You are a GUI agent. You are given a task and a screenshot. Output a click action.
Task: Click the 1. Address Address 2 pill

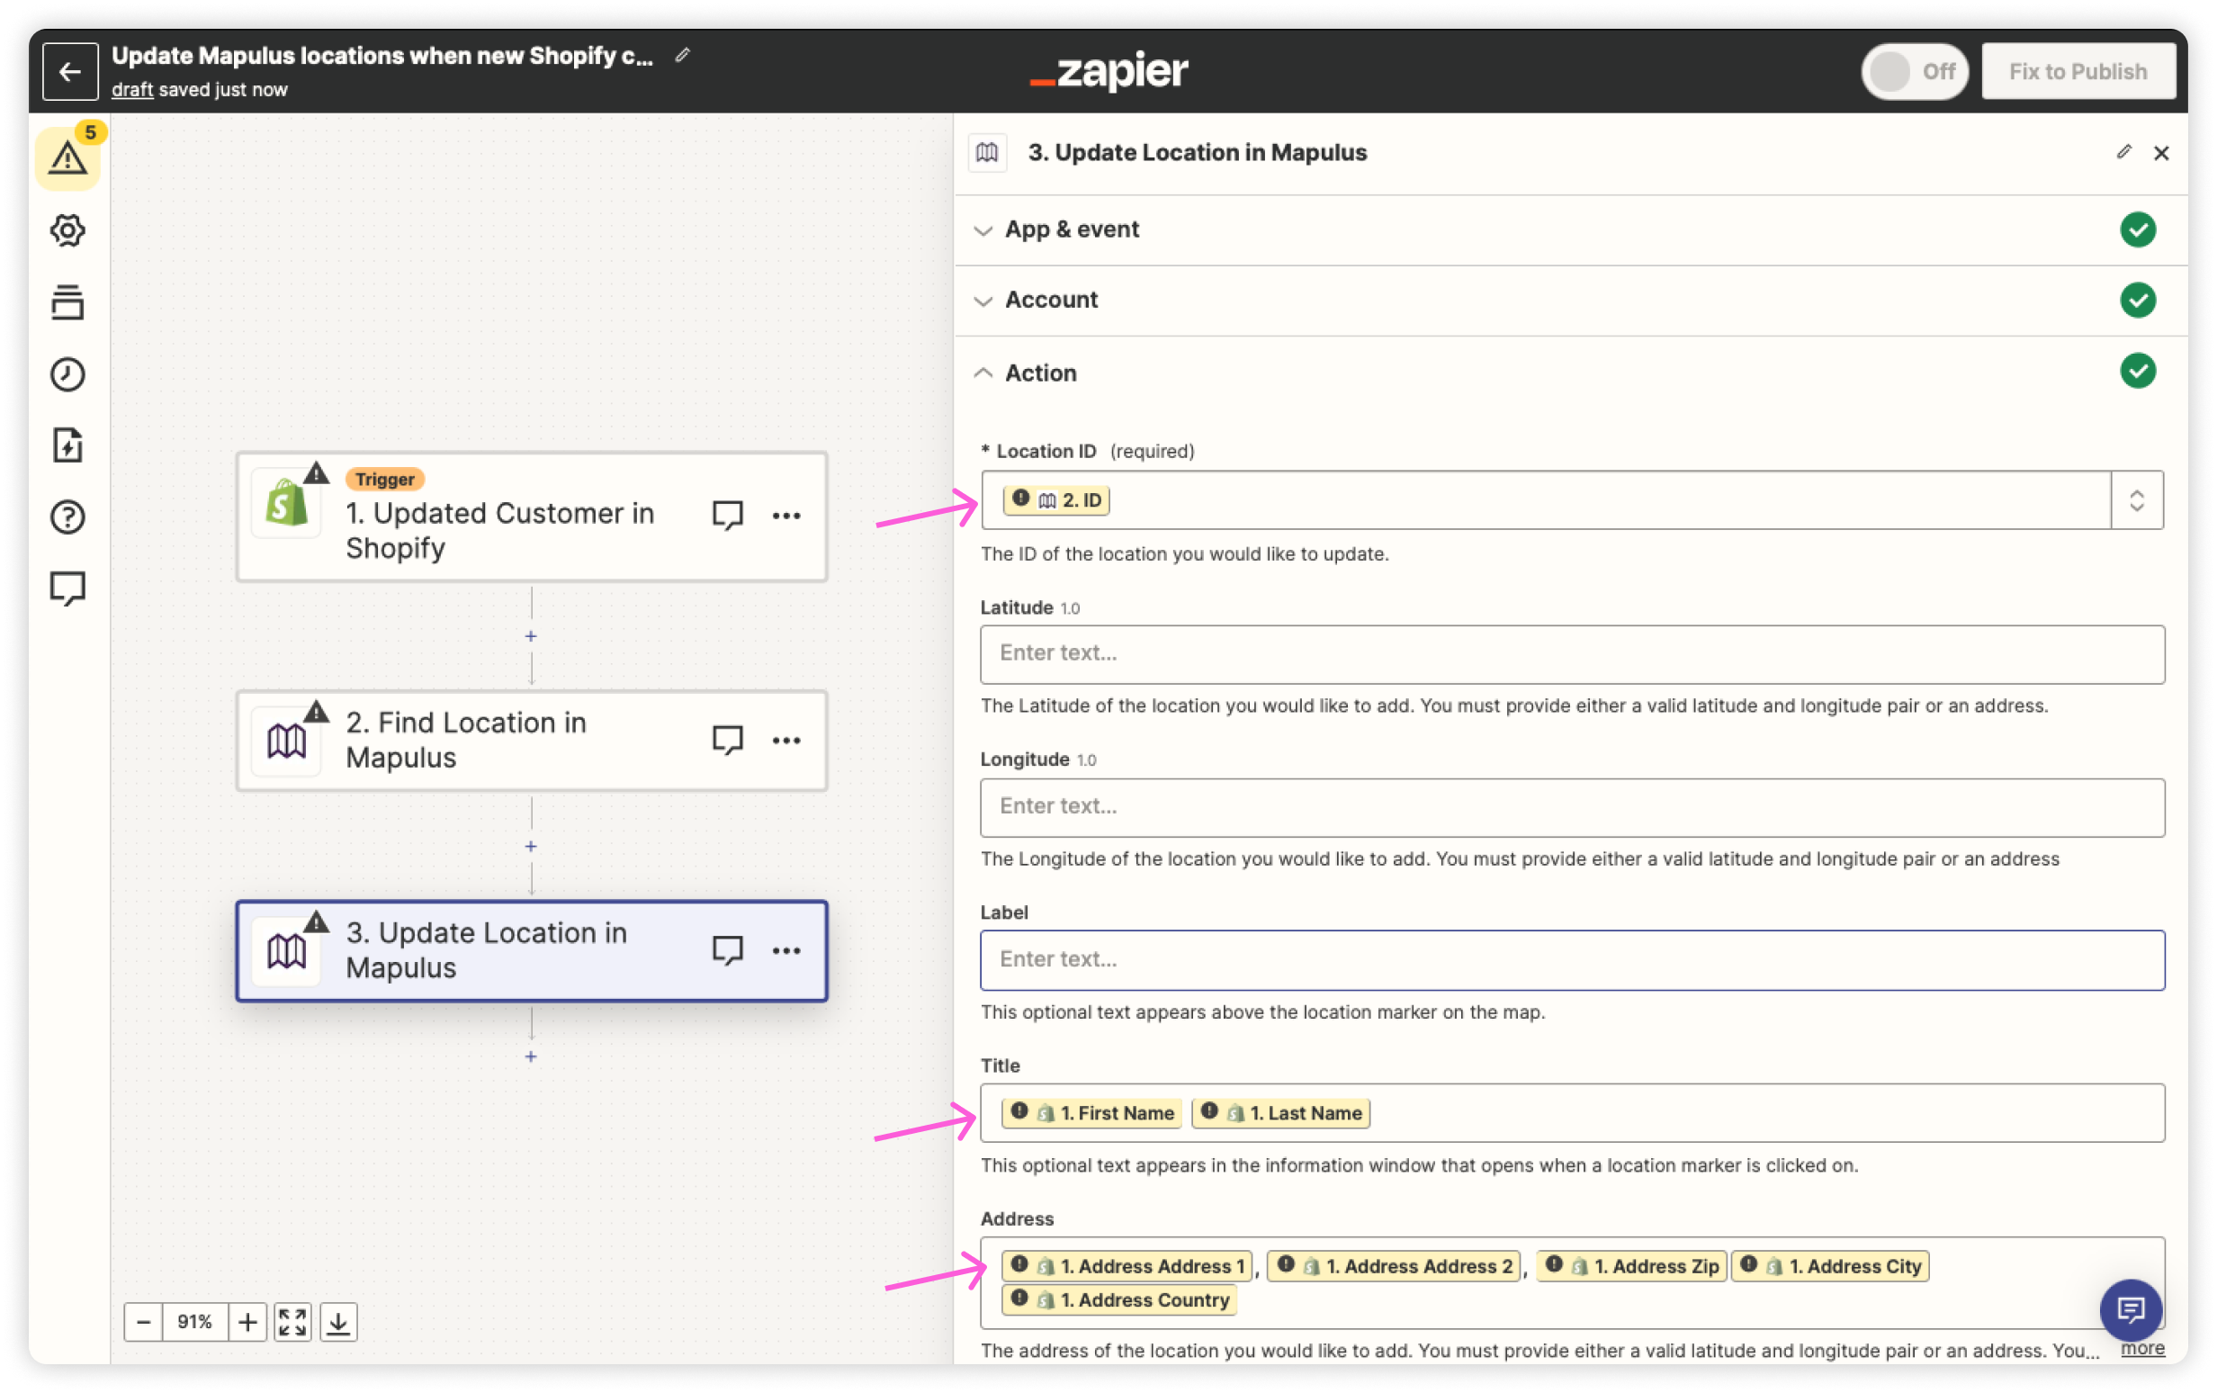click(1393, 1266)
